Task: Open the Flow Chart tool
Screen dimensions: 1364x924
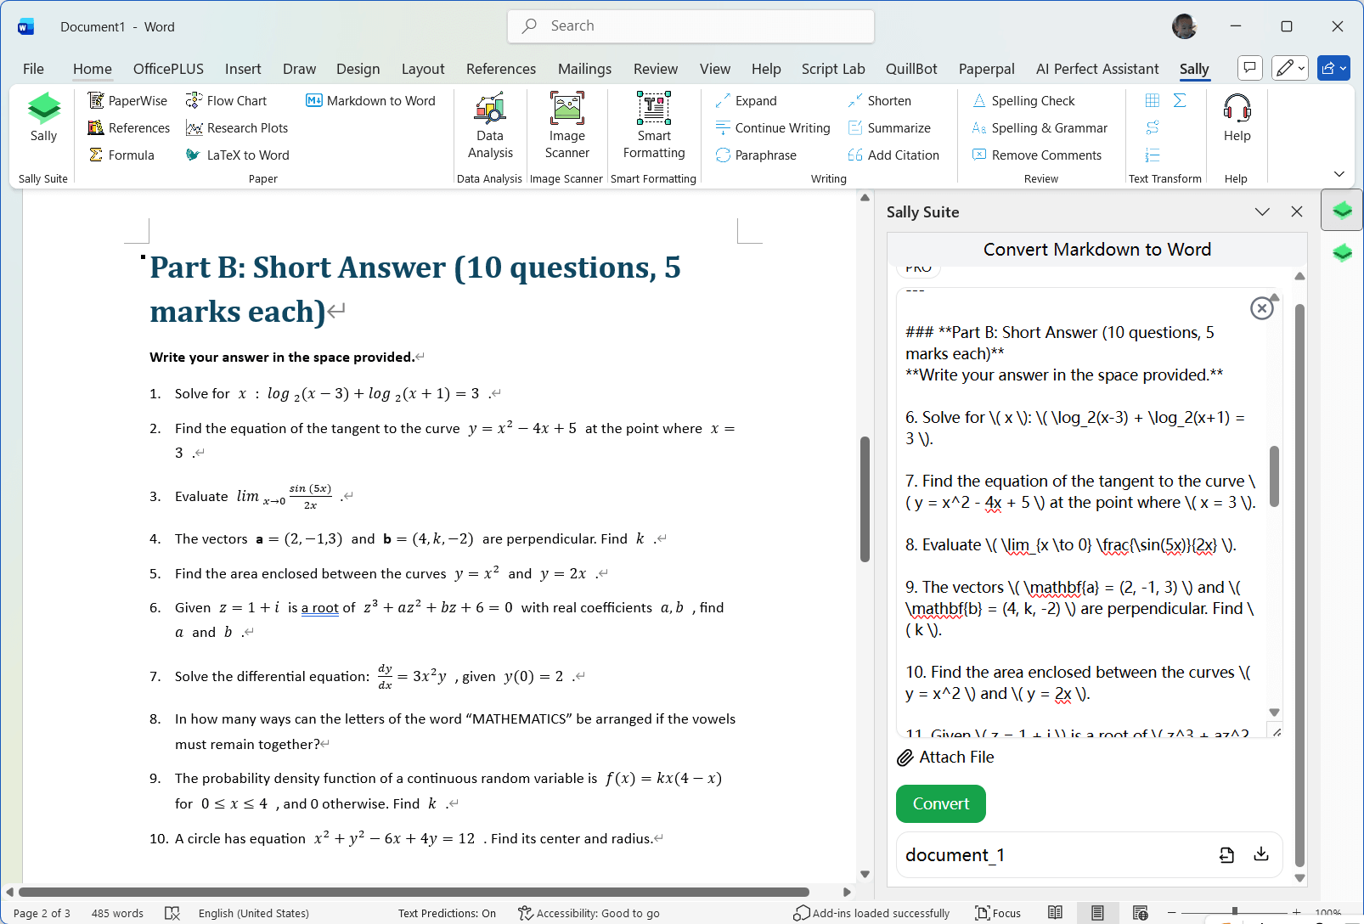Action: coord(227,100)
